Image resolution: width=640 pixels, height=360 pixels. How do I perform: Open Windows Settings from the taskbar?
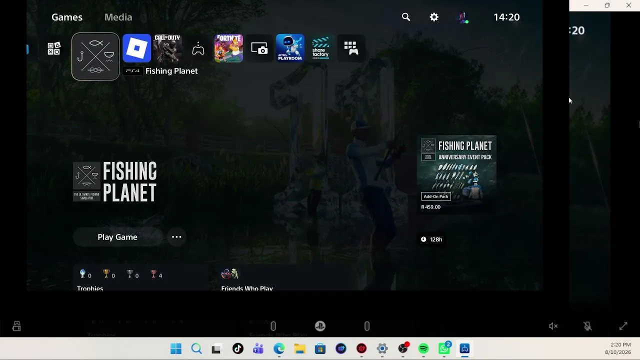click(382, 348)
